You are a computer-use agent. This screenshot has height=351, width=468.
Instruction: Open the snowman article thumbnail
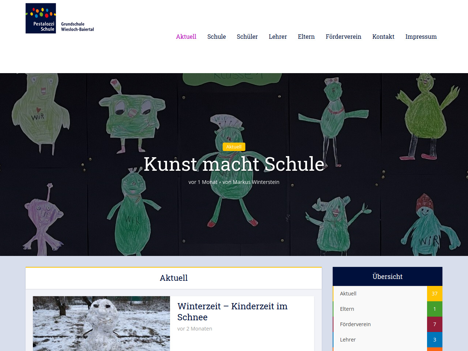101,323
